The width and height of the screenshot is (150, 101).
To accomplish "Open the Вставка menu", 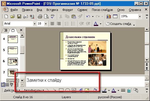I will click(52, 10).
